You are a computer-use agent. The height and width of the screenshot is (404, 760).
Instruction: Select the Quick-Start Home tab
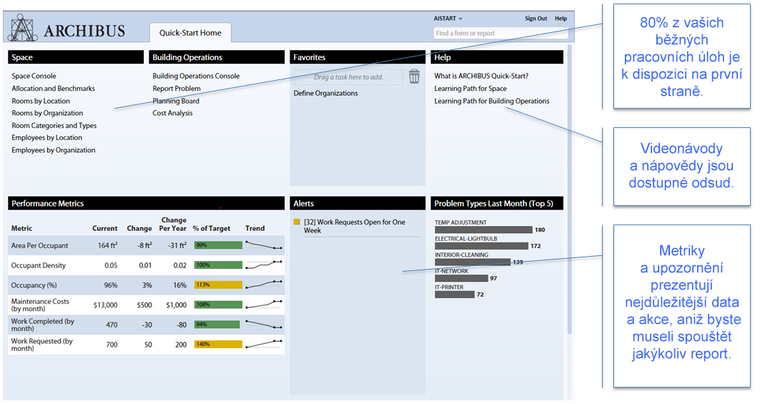pos(190,33)
